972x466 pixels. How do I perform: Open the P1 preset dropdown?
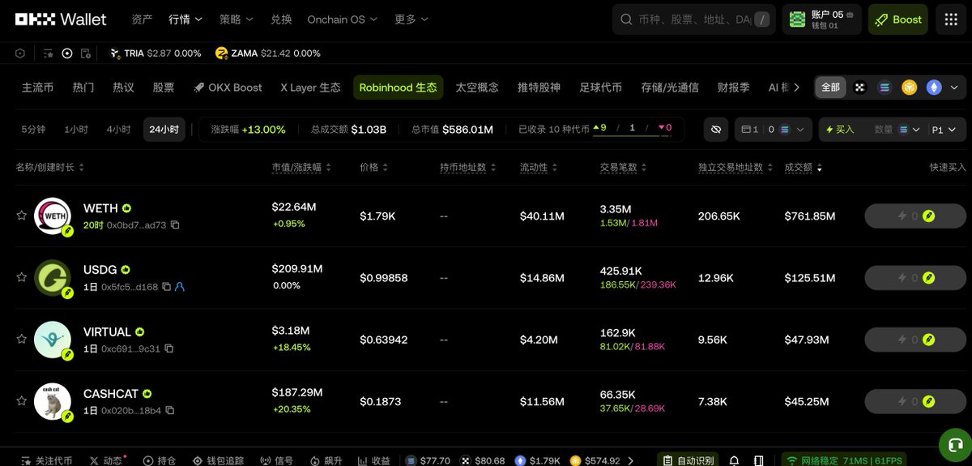tap(945, 130)
